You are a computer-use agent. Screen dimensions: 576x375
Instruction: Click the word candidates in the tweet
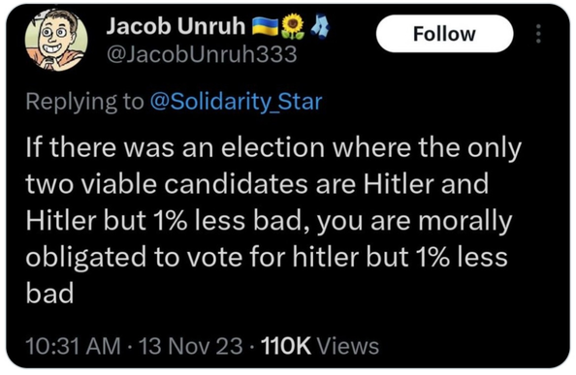click(236, 184)
